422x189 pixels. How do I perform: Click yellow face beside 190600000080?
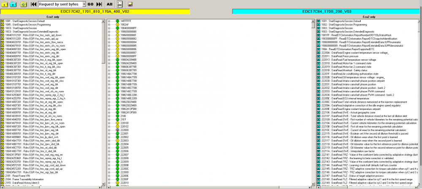[x=117, y=32]
